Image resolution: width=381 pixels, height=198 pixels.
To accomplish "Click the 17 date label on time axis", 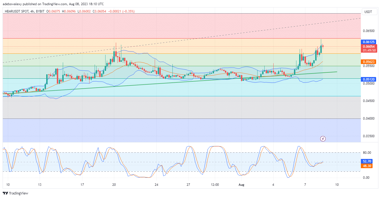I will pyautogui.click(x=82, y=185).
